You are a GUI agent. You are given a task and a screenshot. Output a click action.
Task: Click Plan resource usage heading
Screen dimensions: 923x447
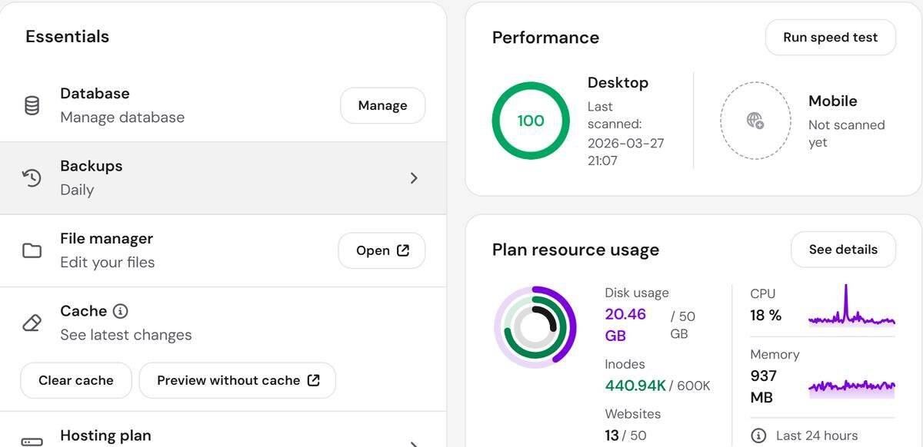[x=575, y=250]
